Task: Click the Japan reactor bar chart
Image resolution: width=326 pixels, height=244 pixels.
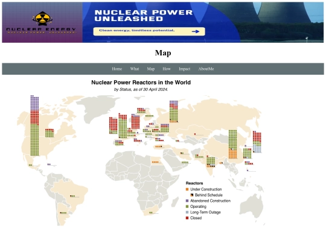Action: (257, 142)
